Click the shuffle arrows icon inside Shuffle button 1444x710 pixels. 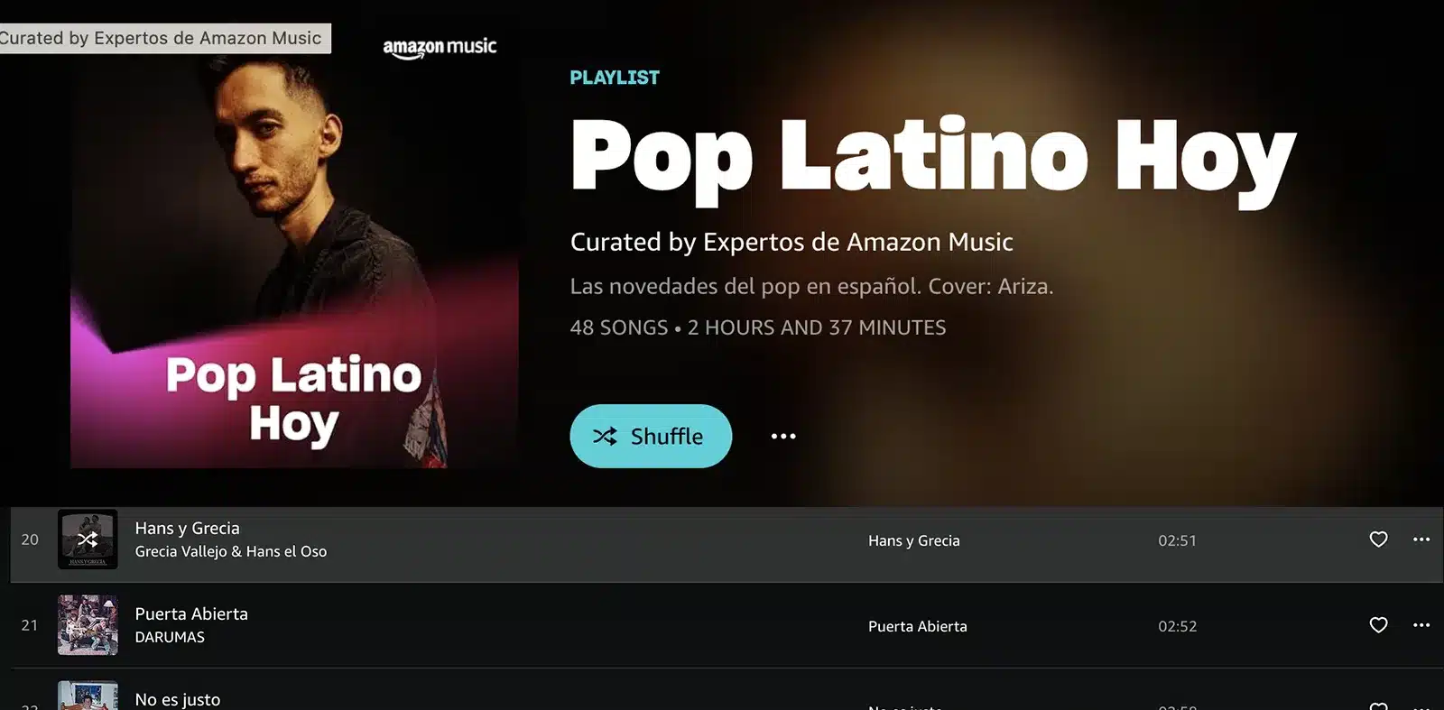pyautogui.click(x=605, y=437)
